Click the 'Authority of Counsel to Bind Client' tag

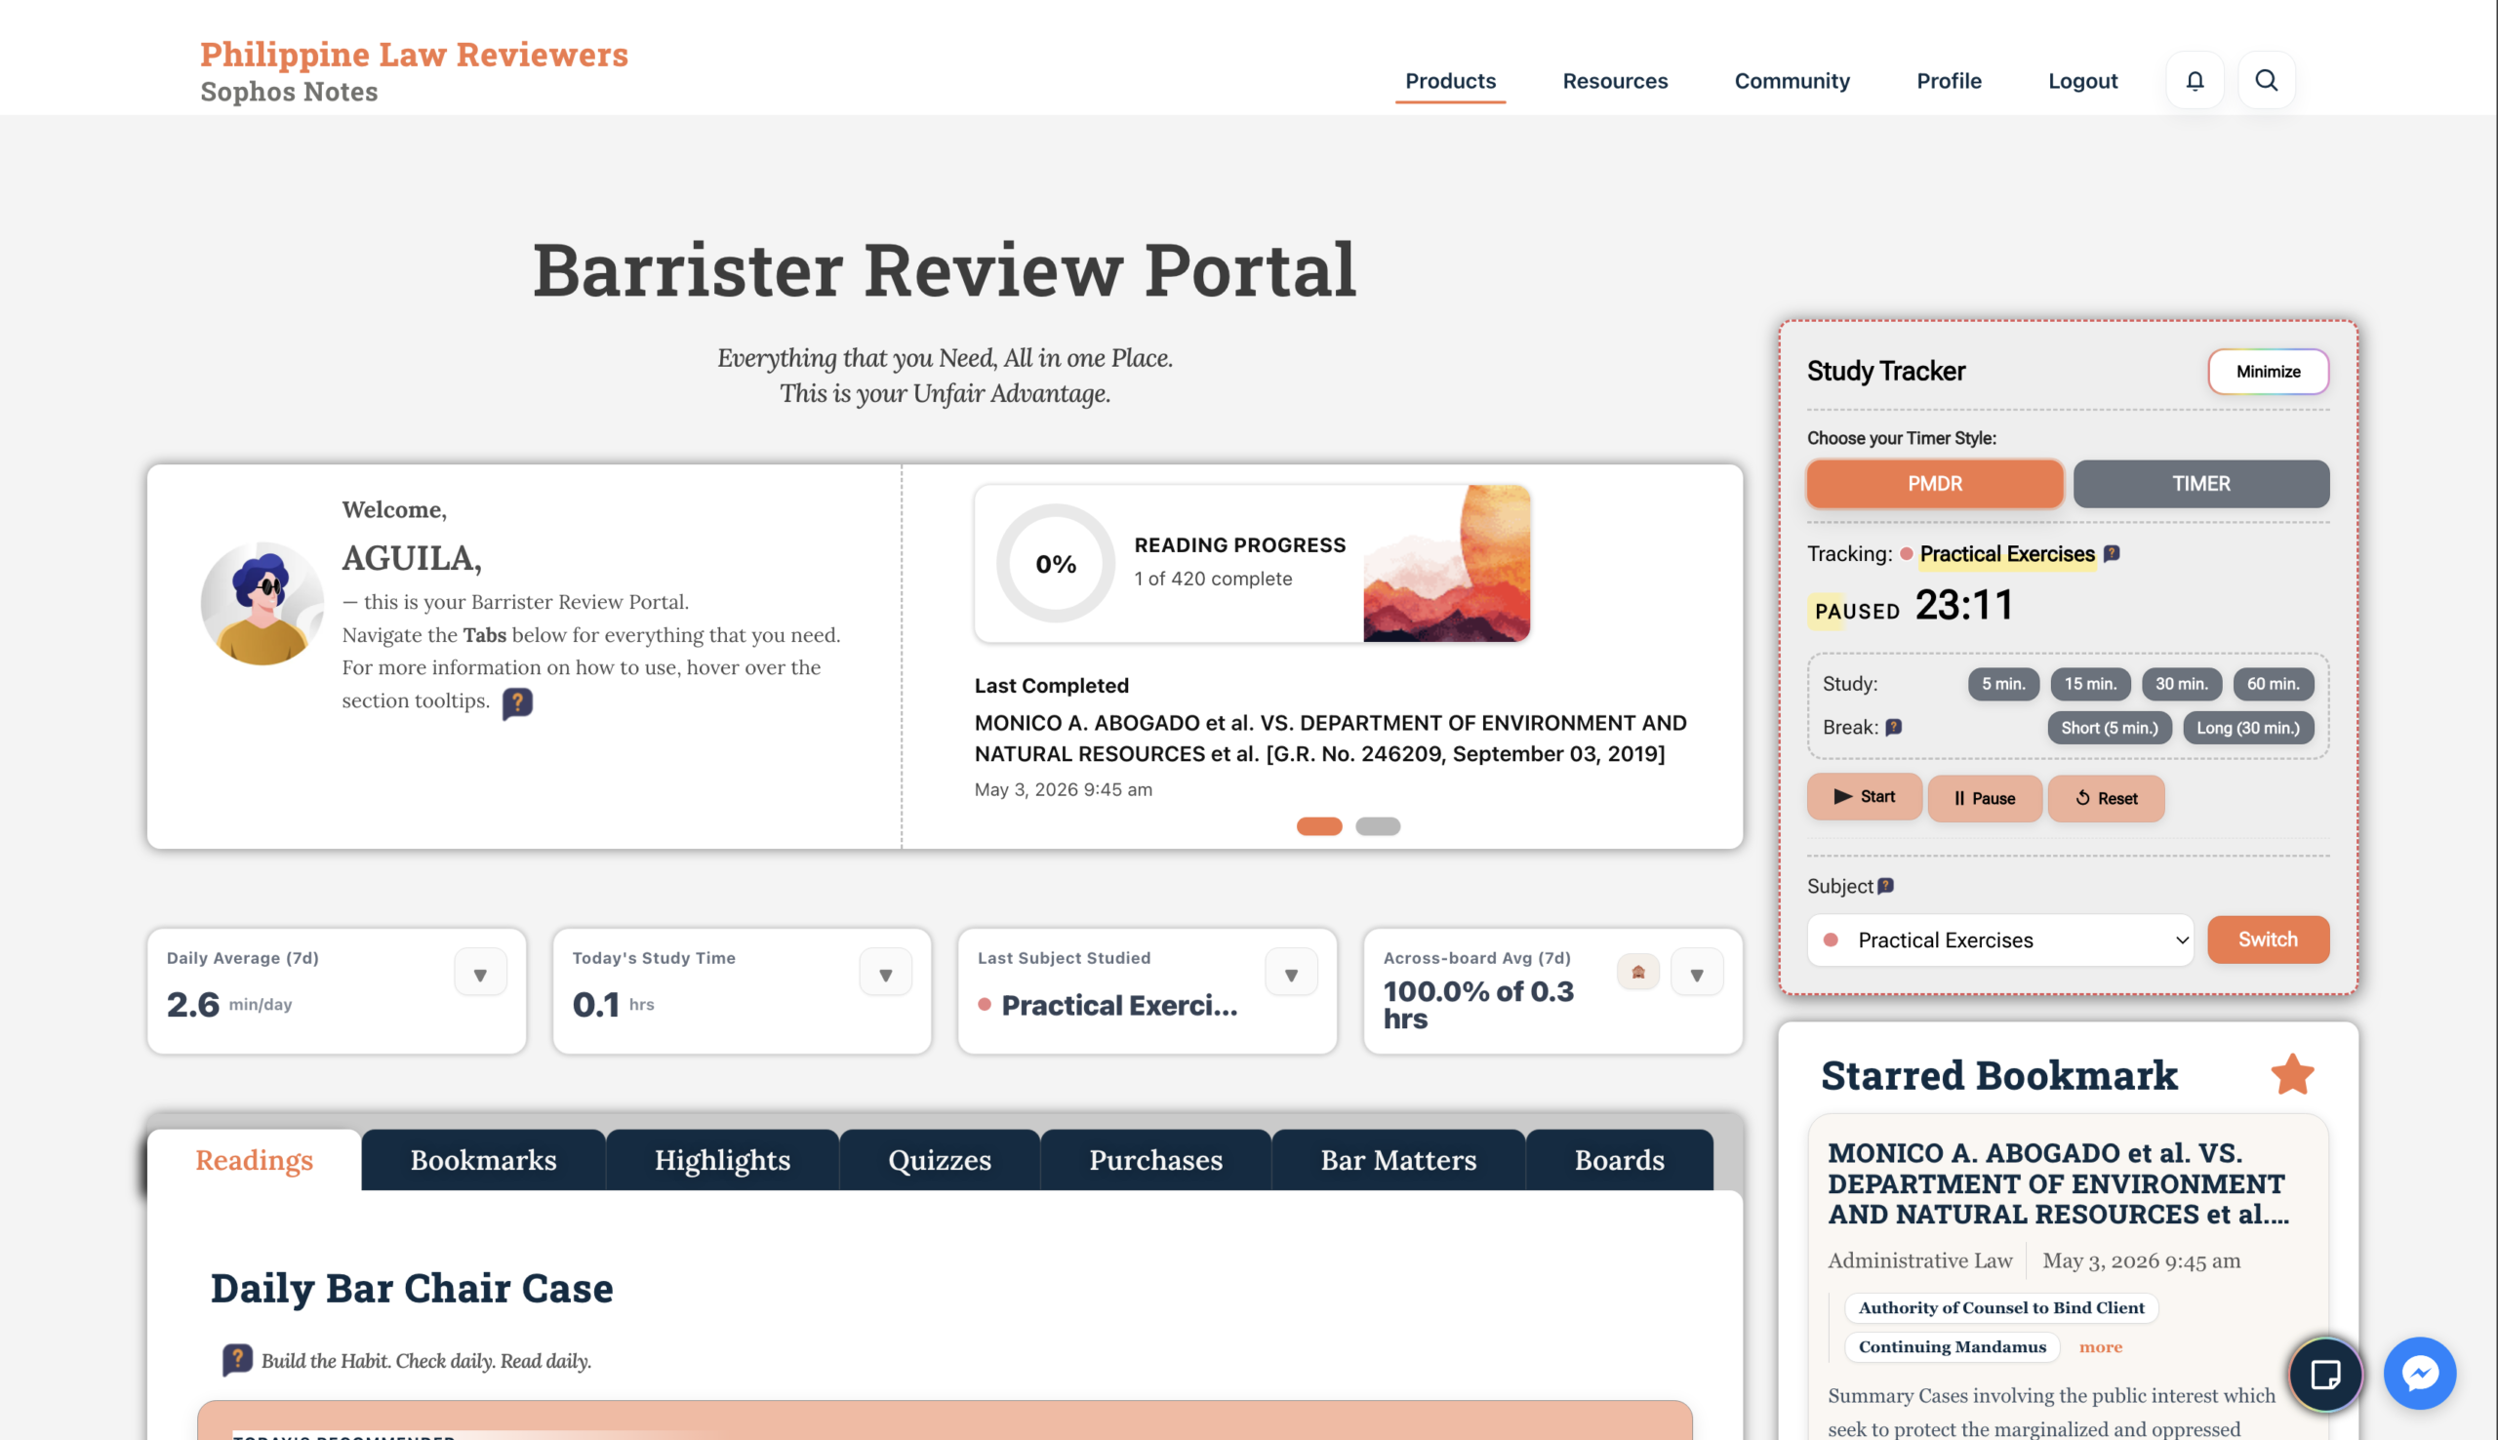[2000, 1307]
